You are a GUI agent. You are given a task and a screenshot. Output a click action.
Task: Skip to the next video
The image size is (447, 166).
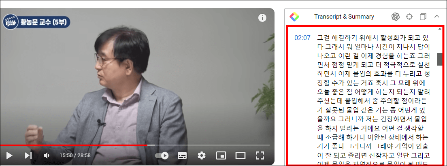tap(28, 155)
